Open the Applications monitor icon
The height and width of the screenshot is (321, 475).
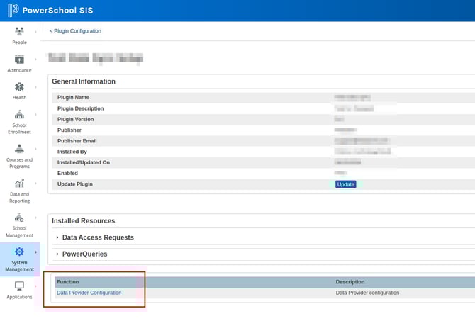[x=19, y=286]
